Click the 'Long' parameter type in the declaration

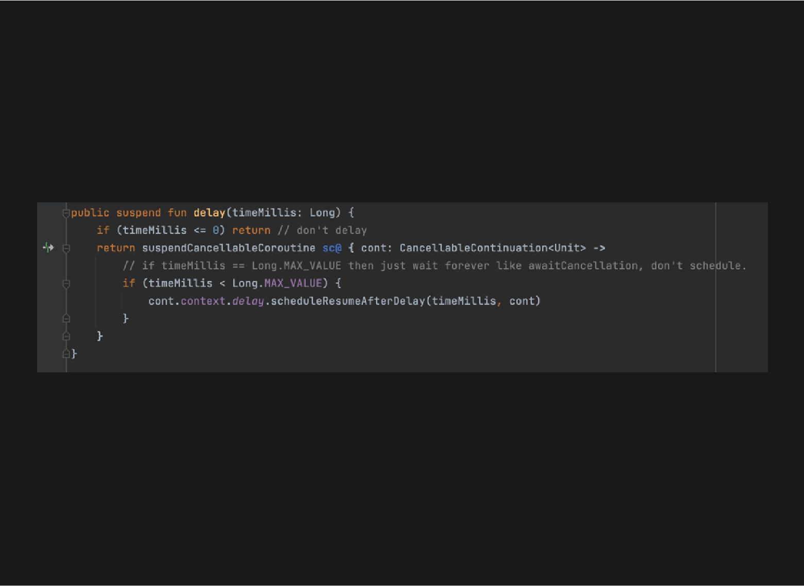(x=322, y=213)
